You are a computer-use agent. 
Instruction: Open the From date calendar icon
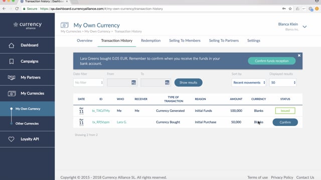[x=133, y=82]
